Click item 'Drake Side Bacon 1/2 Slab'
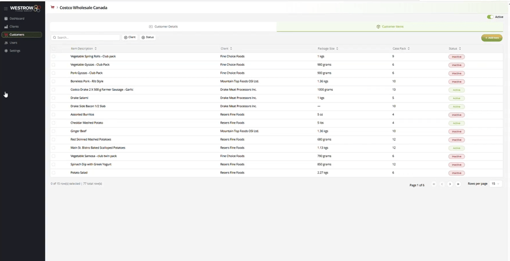The width and height of the screenshot is (510, 261). pyautogui.click(x=88, y=106)
